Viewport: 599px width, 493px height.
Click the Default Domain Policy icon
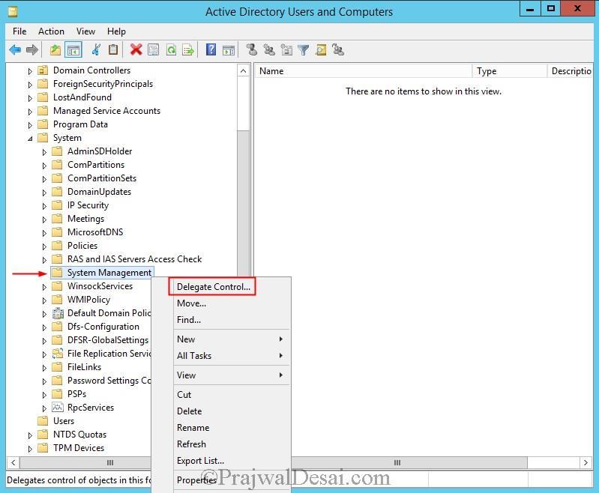pyautogui.click(x=58, y=313)
